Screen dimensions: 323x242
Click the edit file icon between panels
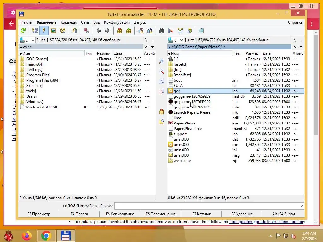[x=161, y=71]
